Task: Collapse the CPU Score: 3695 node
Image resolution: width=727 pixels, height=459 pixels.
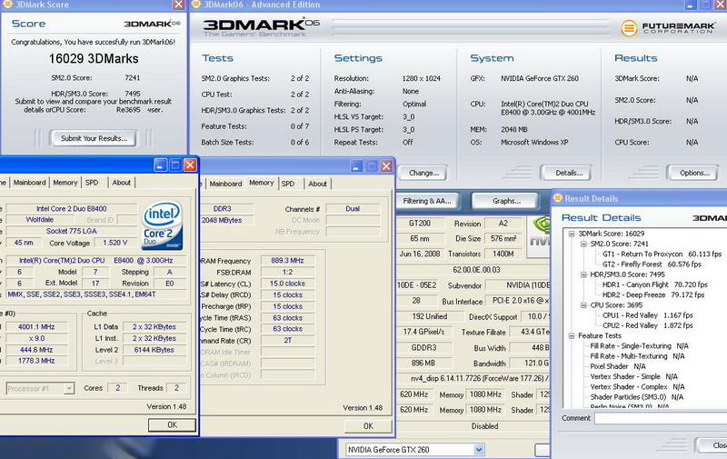Action: coord(583,305)
